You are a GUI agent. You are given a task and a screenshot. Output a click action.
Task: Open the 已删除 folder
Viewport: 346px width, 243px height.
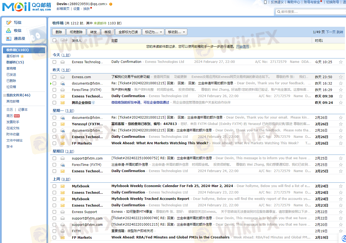[x=11, y=81]
